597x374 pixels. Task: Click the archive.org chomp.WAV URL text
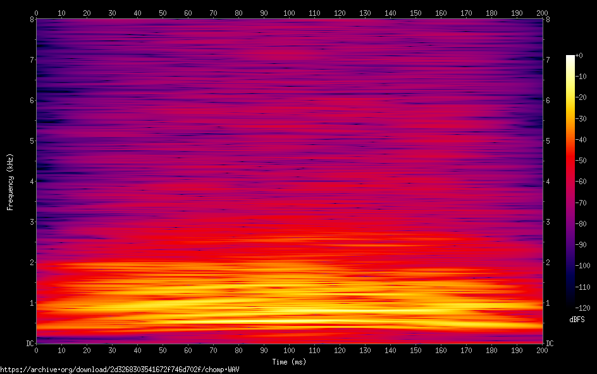click(120, 369)
